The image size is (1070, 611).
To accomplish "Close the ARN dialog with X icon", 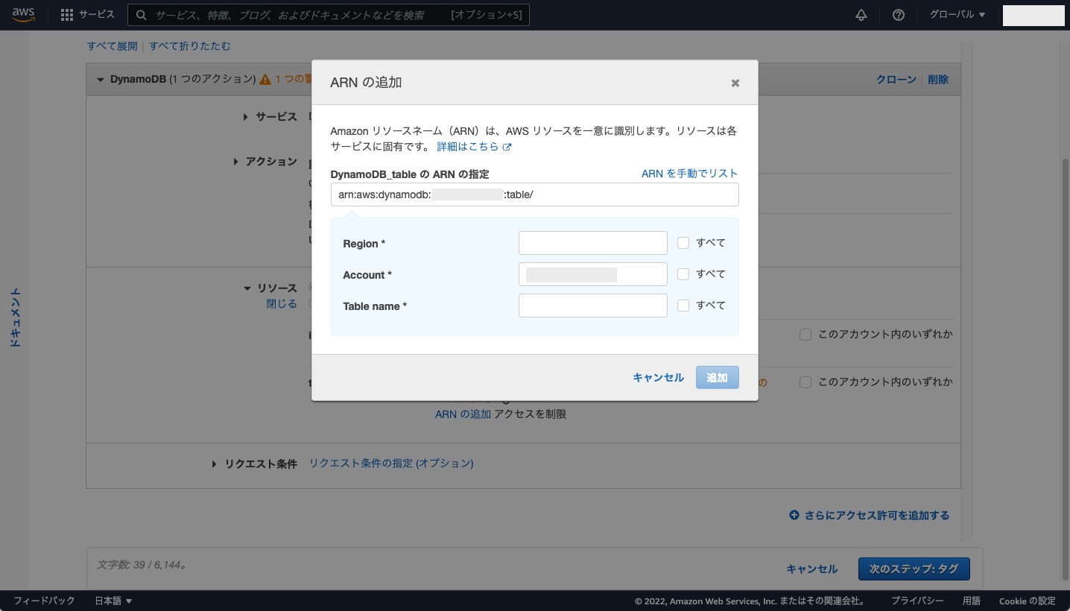I will click(x=735, y=83).
